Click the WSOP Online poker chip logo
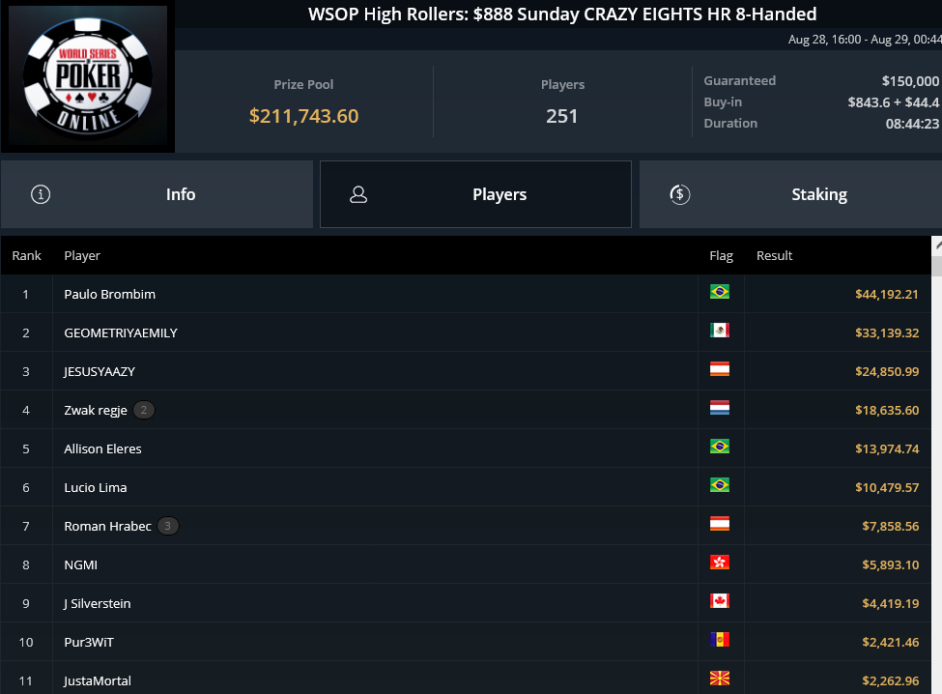 coord(88,75)
